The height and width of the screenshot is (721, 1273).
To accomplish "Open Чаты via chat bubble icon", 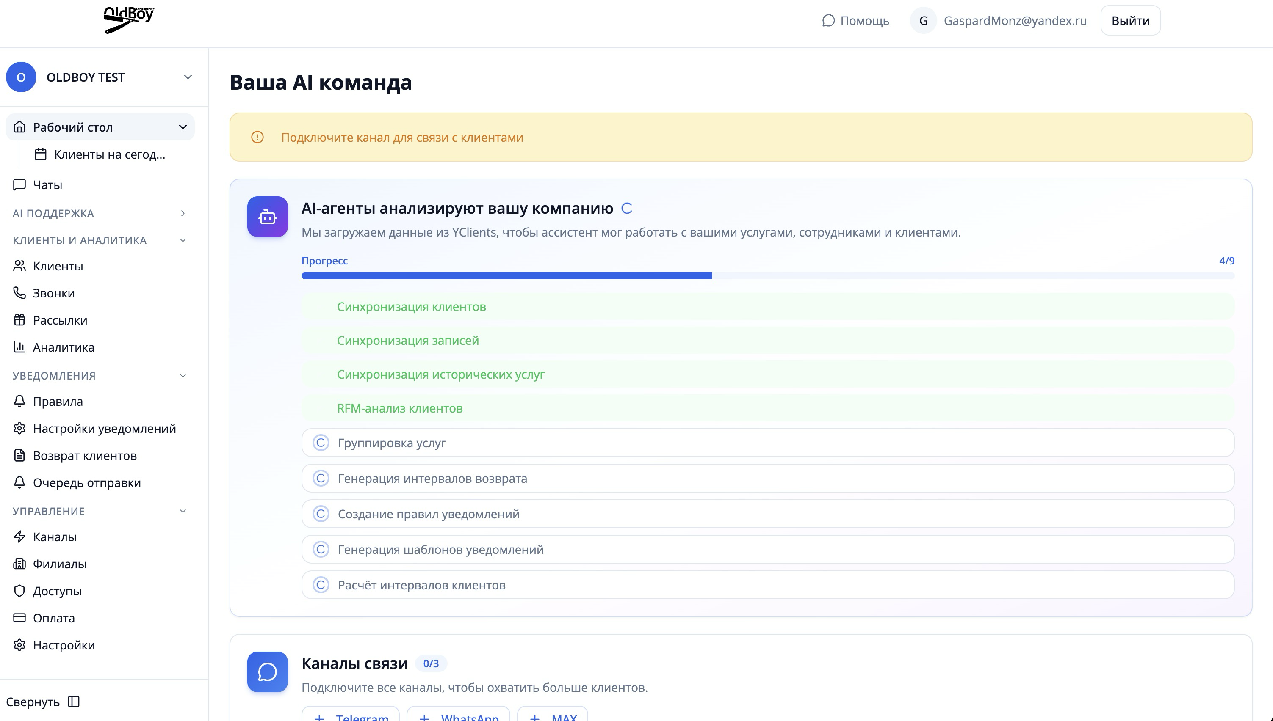I will [19, 185].
